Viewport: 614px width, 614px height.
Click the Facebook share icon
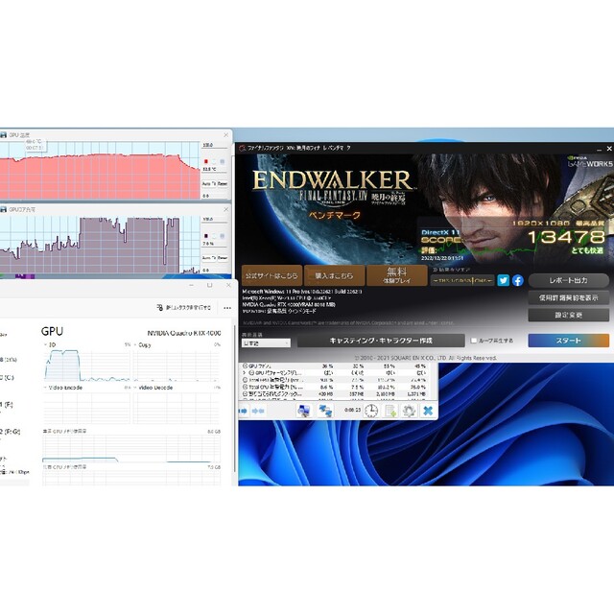[x=518, y=280]
